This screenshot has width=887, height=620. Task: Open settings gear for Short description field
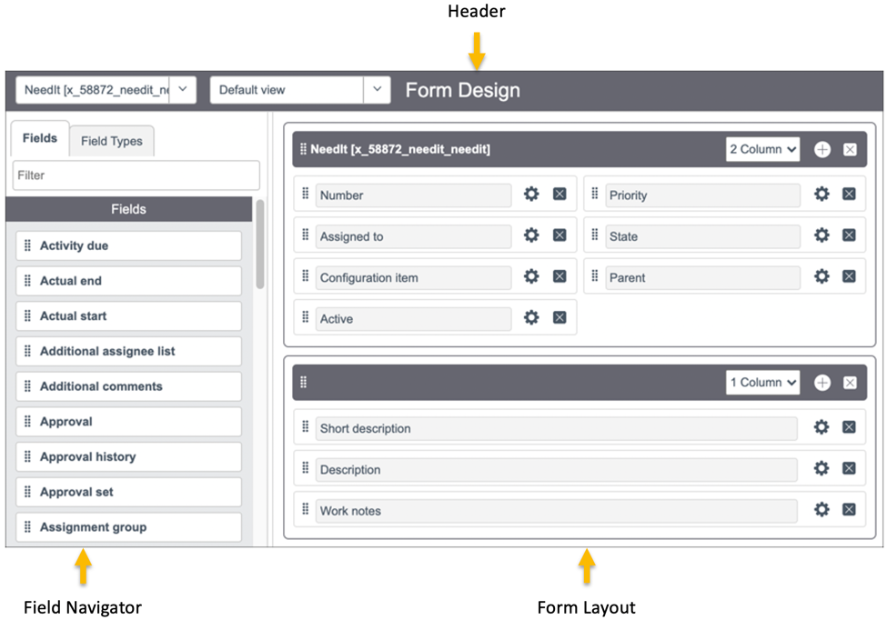point(821,428)
